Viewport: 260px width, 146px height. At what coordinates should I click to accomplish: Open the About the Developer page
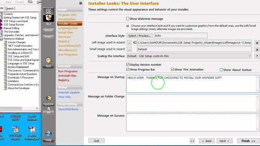pos(19,88)
